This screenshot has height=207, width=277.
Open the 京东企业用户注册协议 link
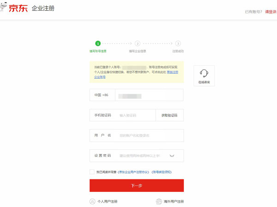pyautogui.click(x=134, y=172)
